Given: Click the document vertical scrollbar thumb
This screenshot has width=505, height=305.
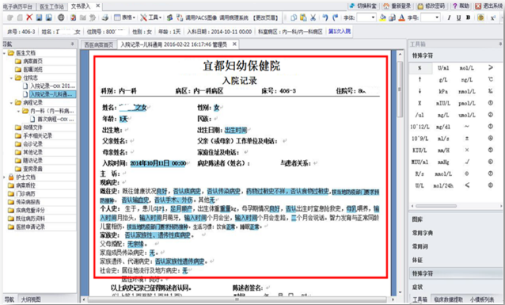Looking at the screenshot, I should pos(400,89).
